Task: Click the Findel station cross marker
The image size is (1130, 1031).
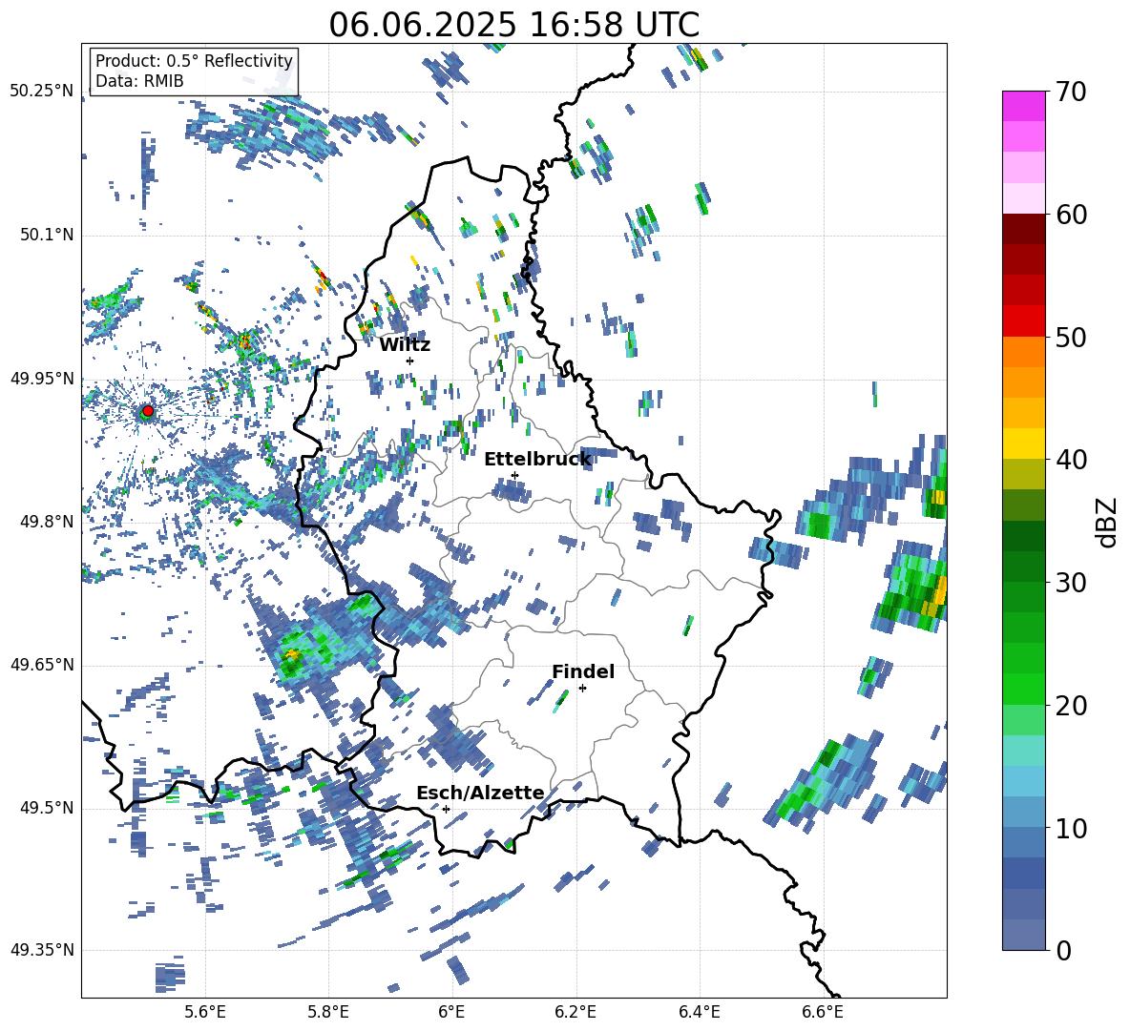Action: [582, 689]
